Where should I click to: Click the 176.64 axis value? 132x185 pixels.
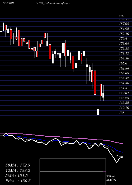coord(124,44)
